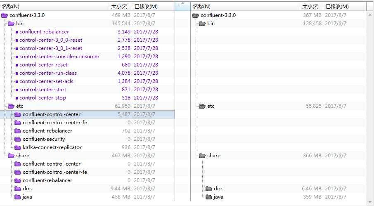This screenshot has height=206, width=374.
Task: Click the folder icon of confluent-control-center-fe under etc
Action: [18, 123]
